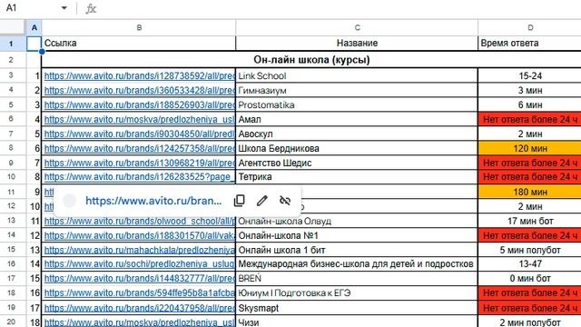Click the 'Время ответа' header cell
581x327 pixels.
tap(530, 44)
